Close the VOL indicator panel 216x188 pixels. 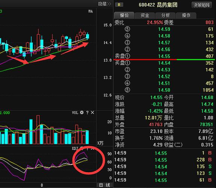tap(92, 112)
